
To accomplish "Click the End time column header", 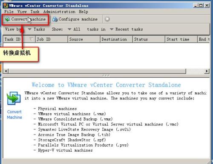I will (204, 39).
